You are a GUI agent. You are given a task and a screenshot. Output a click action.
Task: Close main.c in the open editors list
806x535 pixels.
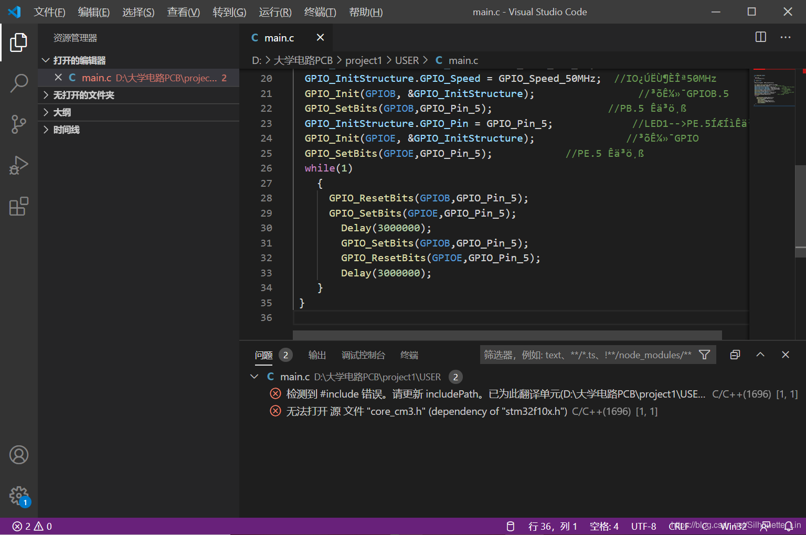tap(58, 78)
